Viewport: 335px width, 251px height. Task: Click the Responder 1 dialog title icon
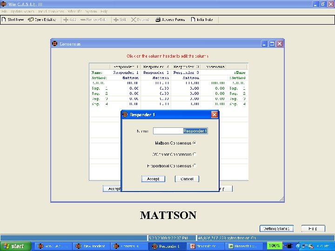pyautogui.click(x=125, y=115)
